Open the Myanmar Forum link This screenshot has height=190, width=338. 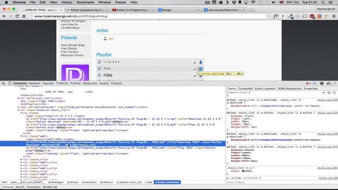coord(72,55)
